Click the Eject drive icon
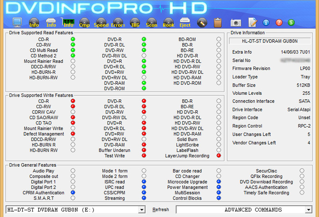The height and width of the screenshot is (217, 319). pos(185,22)
